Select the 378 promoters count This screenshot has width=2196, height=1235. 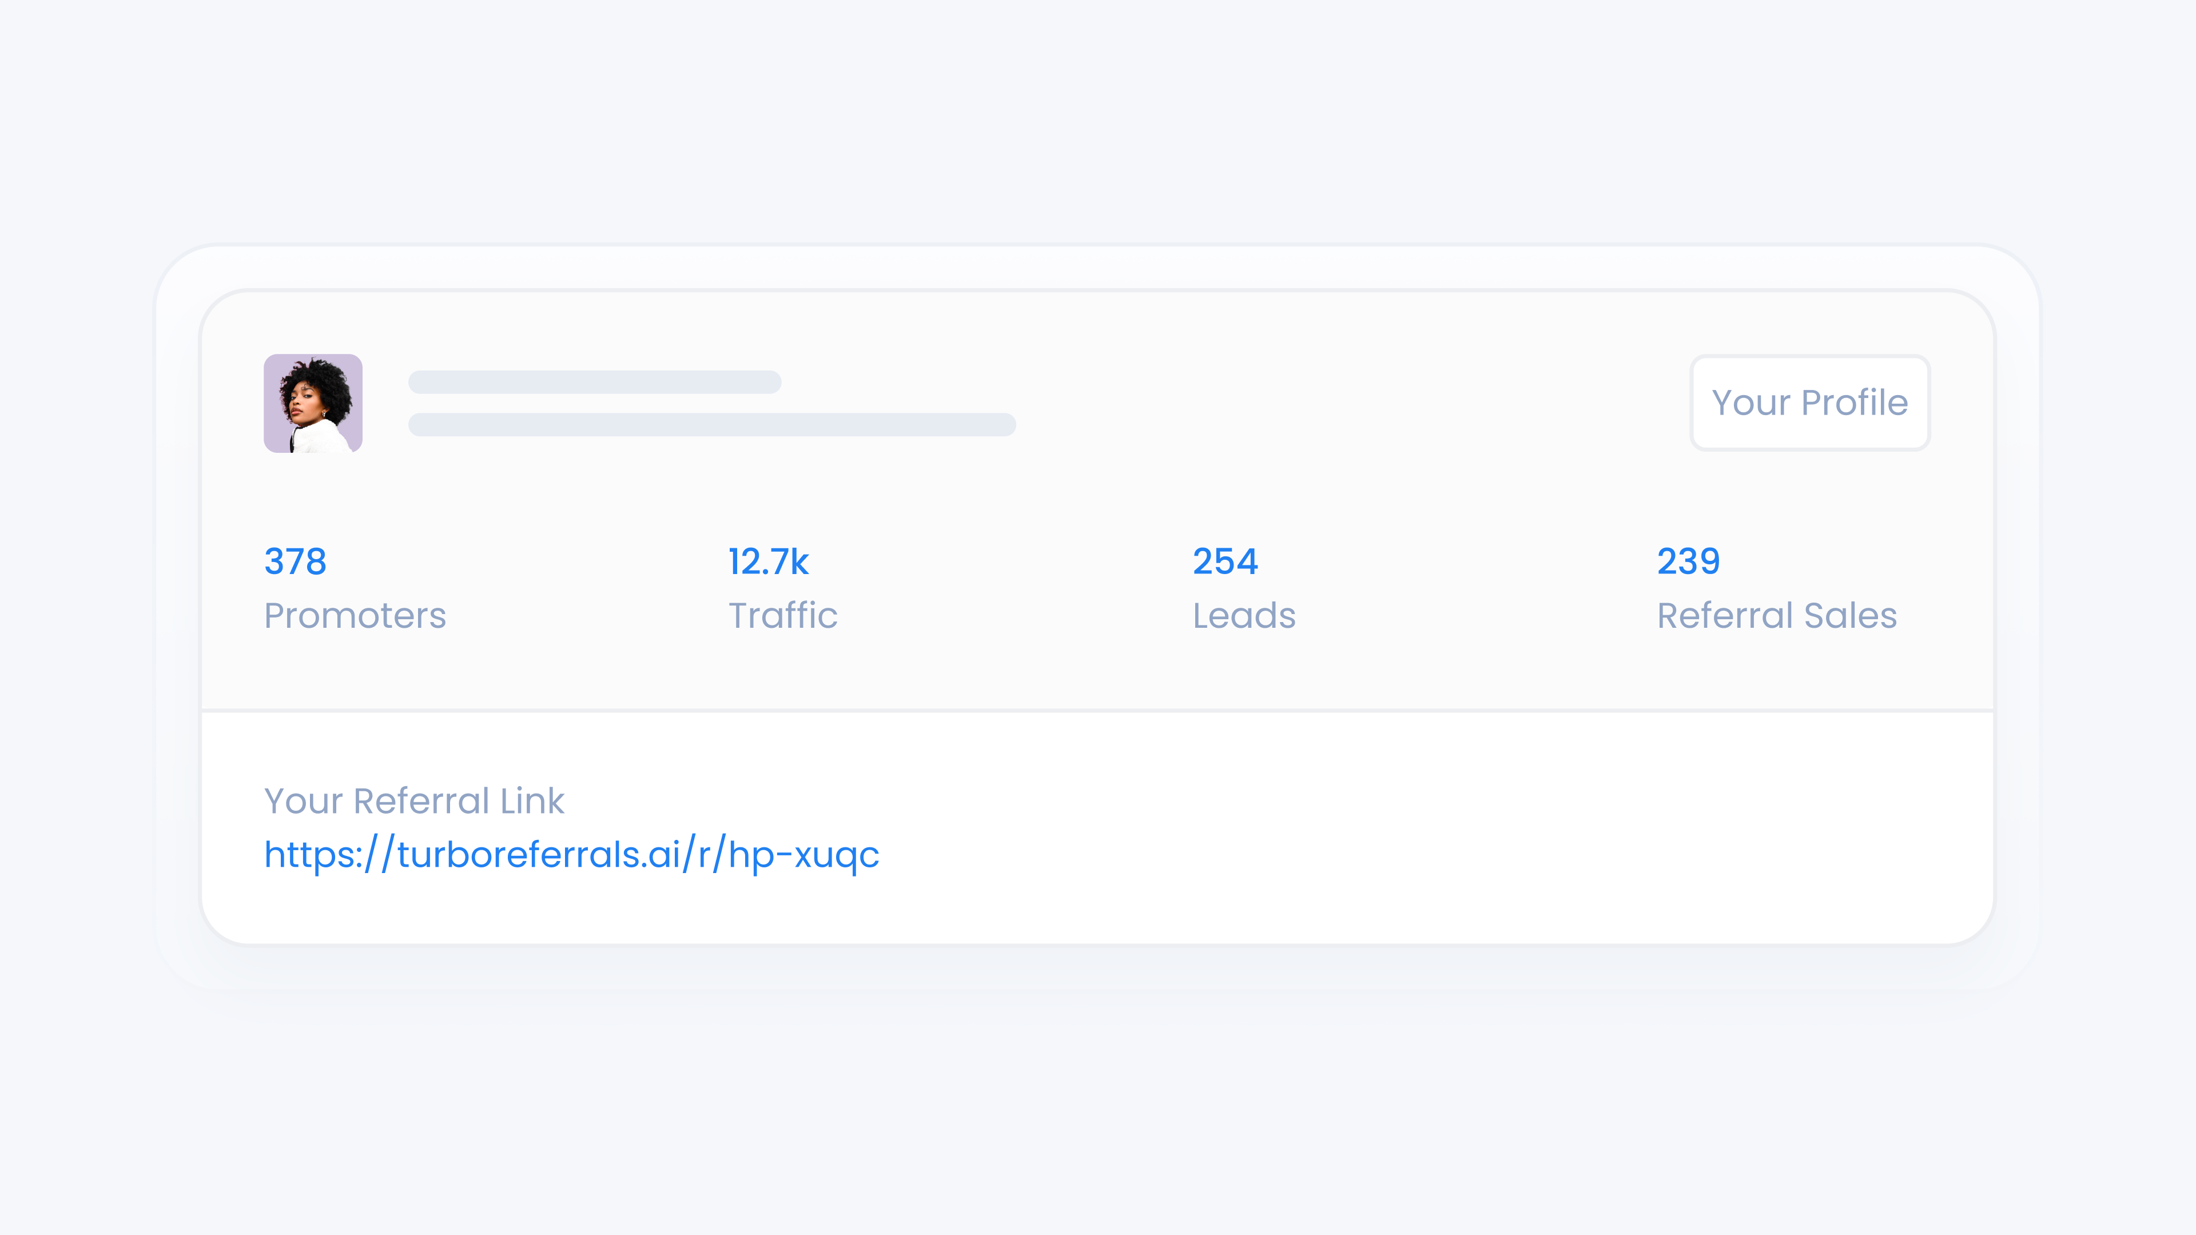[x=295, y=561]
